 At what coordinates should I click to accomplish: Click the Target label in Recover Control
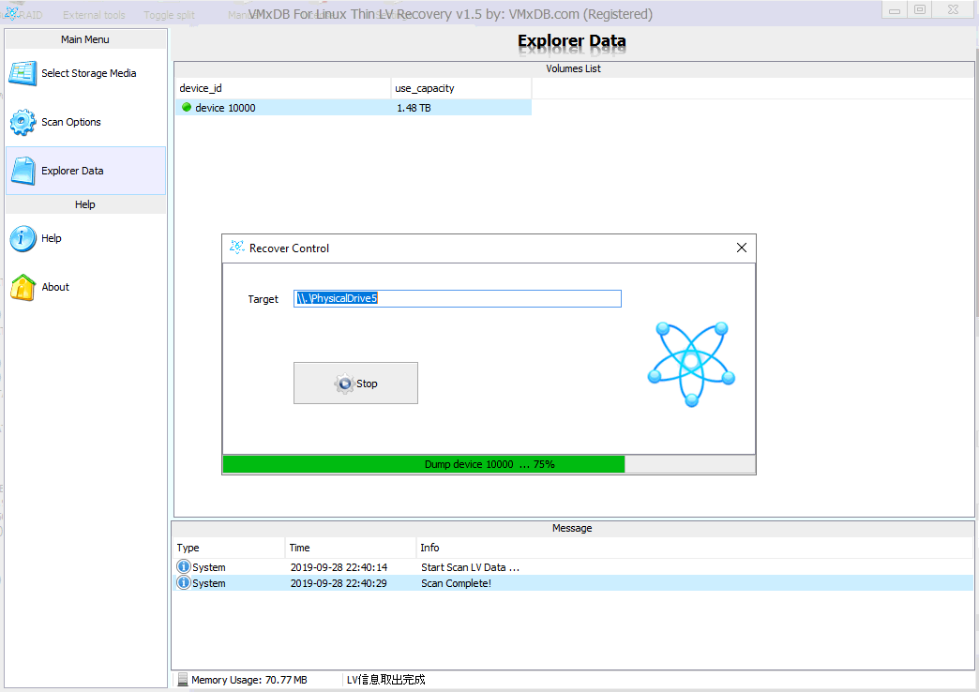coord(263,299)
